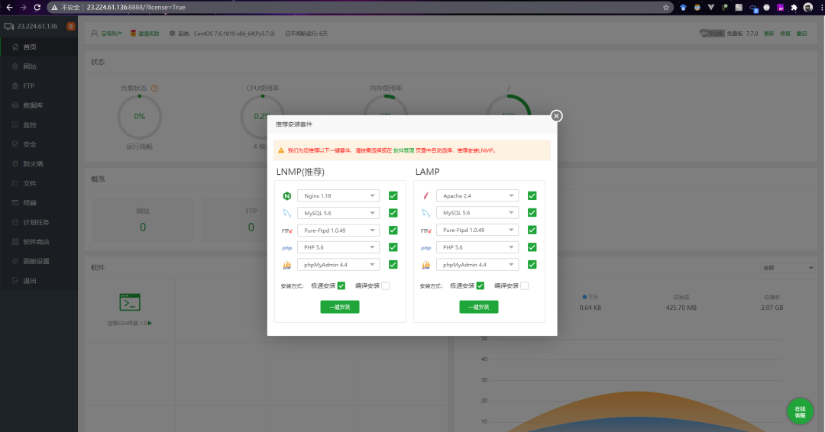Image resolution: width=825 pixels, height=432 pixels.
Task: Click the shield icon beside 安全
Action: (15, 144)
